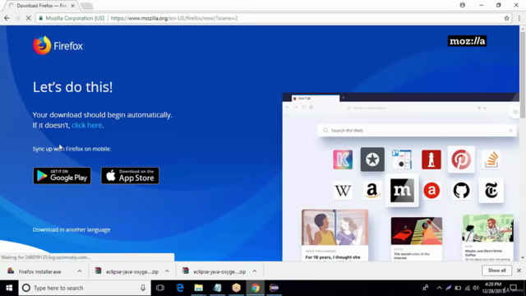
Task: Open 'Maybe Just Don't Drink Coffee' thumbnail
Action: click(x=487, y=229)
